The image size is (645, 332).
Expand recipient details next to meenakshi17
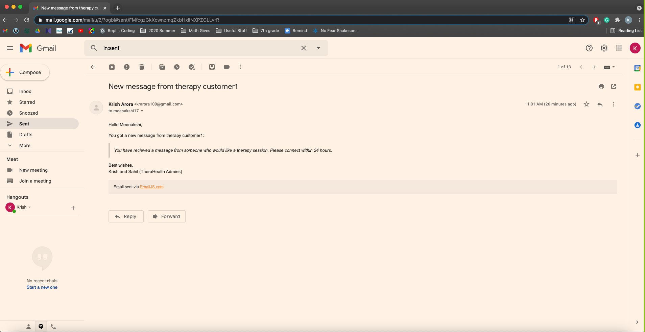tap(142, 111)
